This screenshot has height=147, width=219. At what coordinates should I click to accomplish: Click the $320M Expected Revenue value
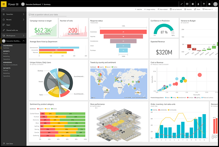point(164,53)
